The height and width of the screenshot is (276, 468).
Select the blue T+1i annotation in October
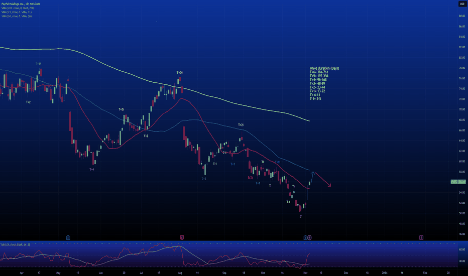(x=277, y=162)
